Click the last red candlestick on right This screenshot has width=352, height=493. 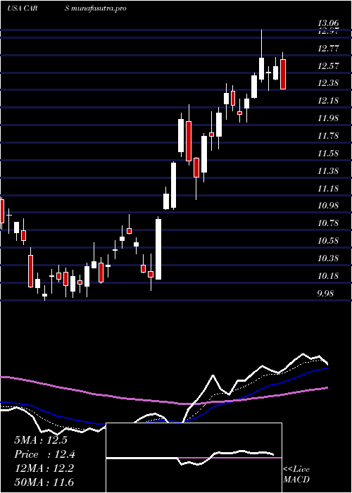point(283,74)
